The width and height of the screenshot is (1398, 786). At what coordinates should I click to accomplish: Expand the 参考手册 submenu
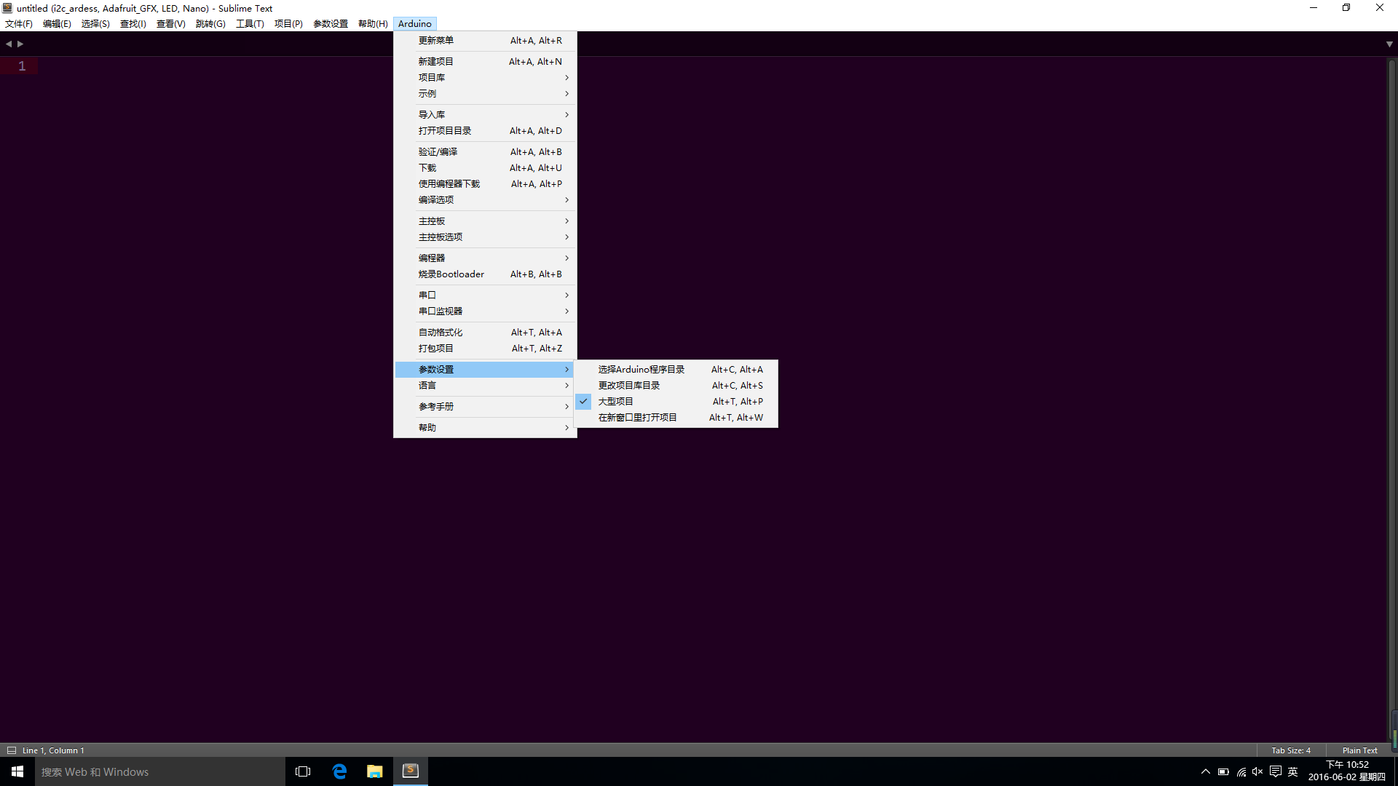pos(485,406)
